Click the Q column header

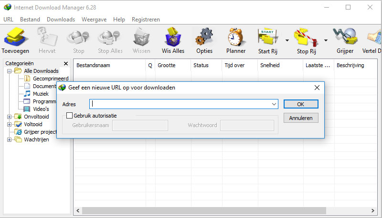(x=150, y=65)
